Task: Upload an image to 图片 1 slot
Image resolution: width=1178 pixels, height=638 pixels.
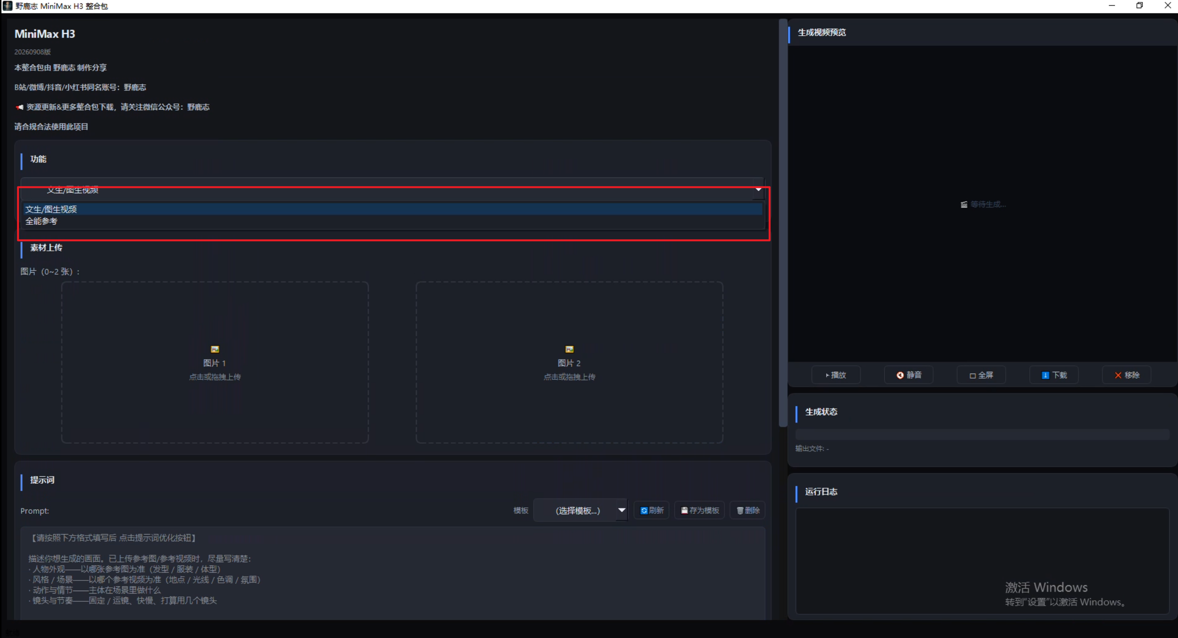Action: pyautogui.click(x=215, y=362)
